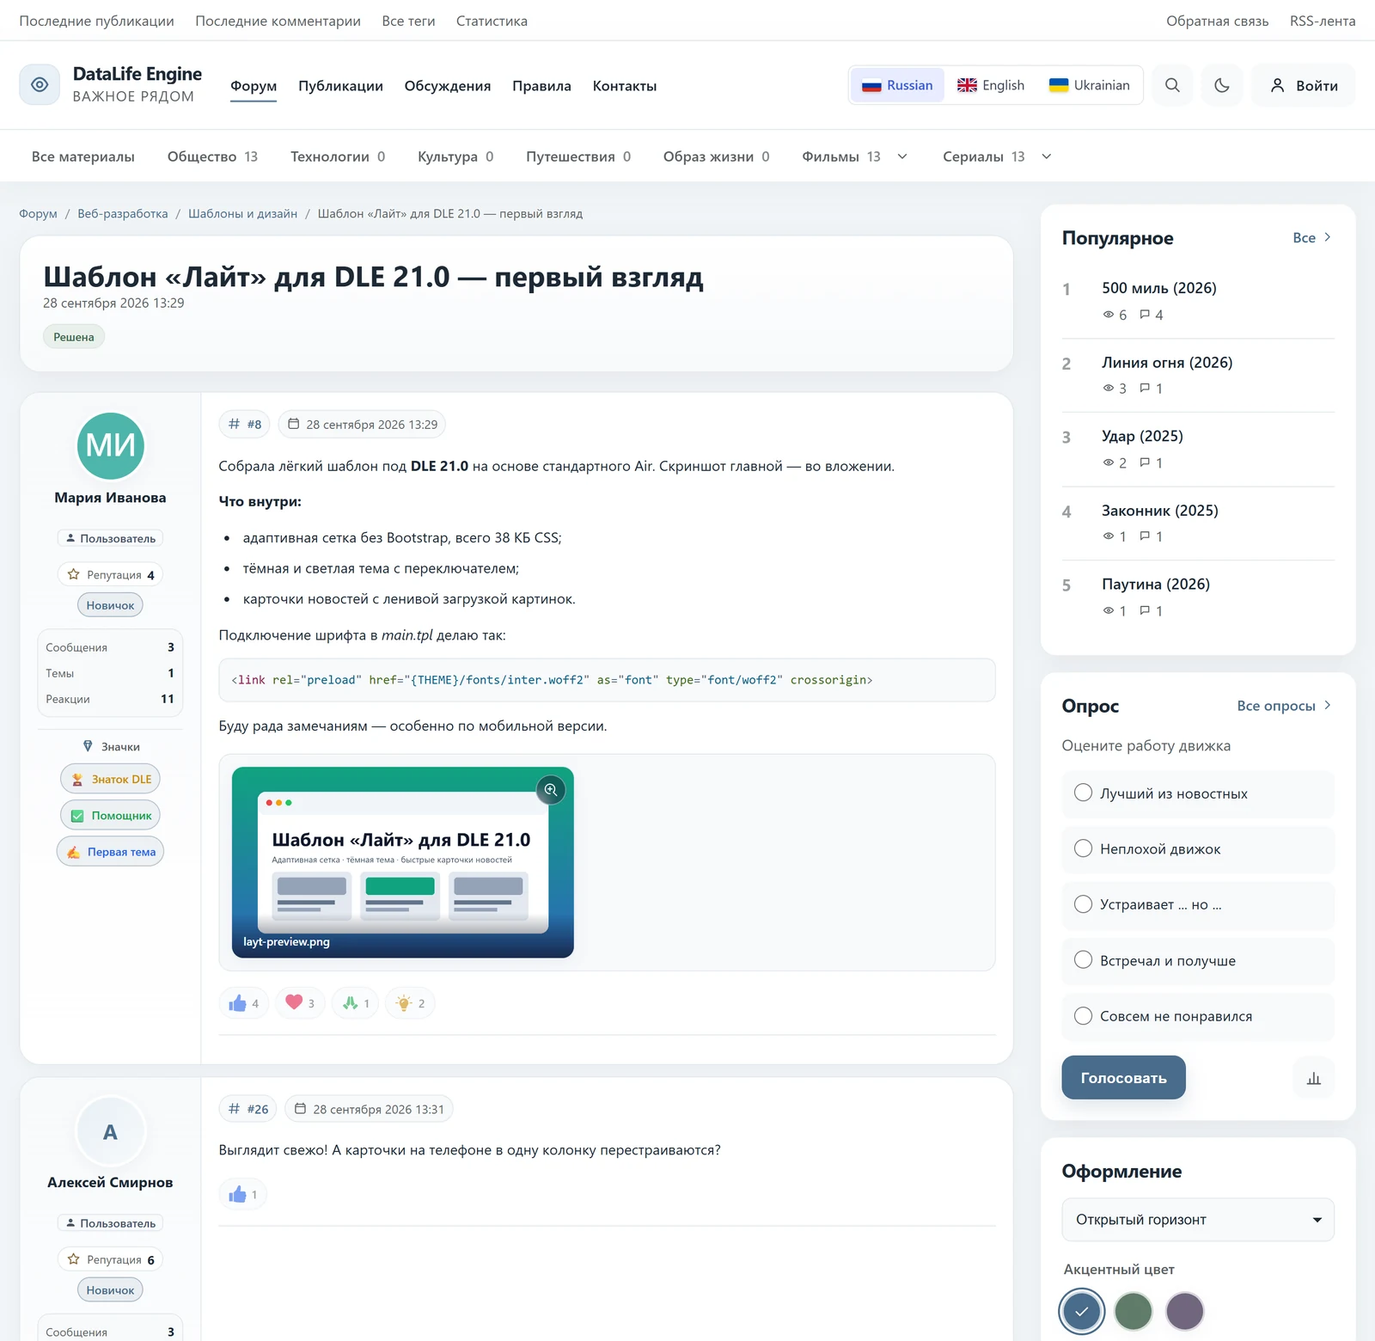Click the Первая тема badge

[111, 852]
